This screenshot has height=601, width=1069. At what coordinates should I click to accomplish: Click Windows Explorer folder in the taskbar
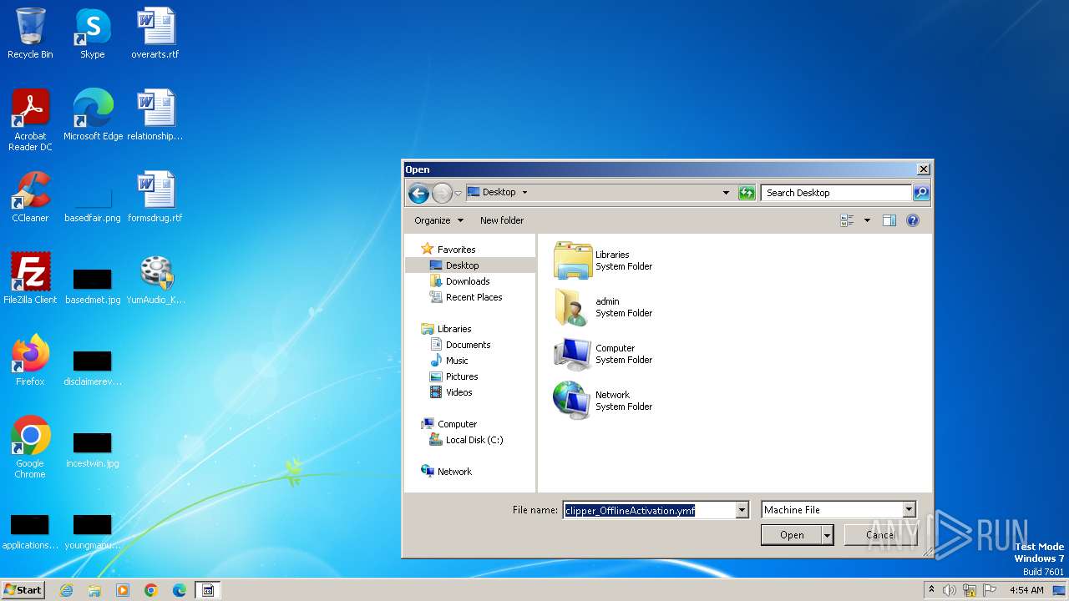[94, 590]
